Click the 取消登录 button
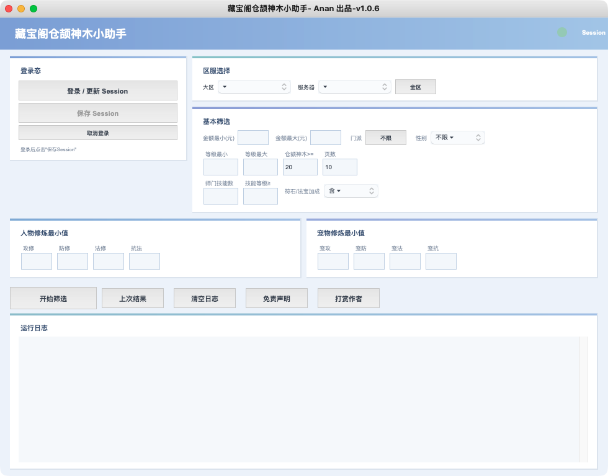The height and width of the screenshot is (476, 608). (98, 133)
